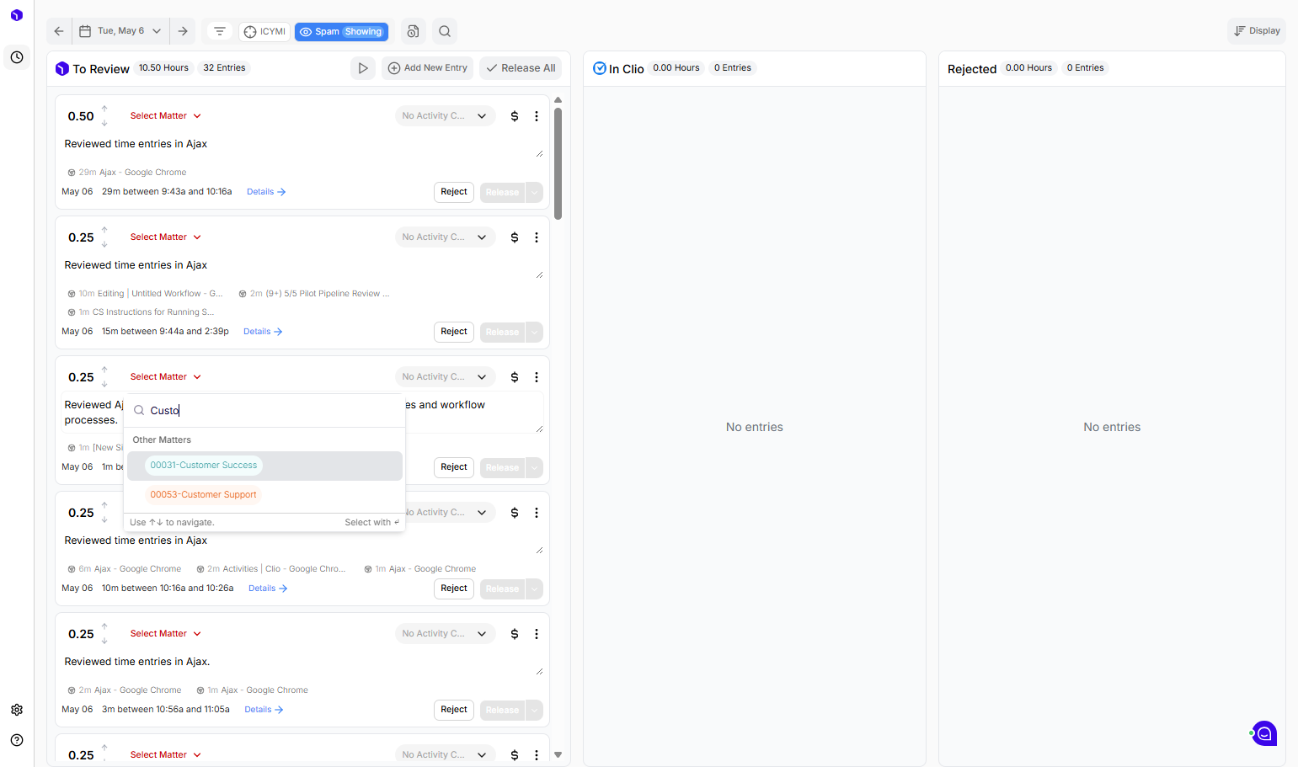The height and width of the screenshot is (767, 1298).
Task: Open the search magnifier in toolbar
Action: 445,31
